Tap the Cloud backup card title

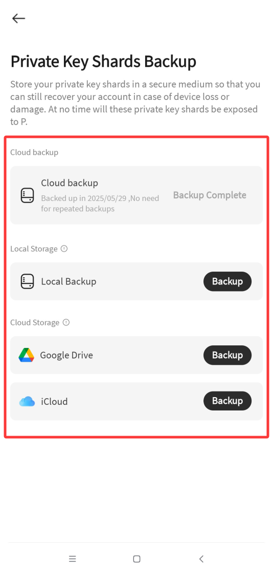(x=70, y=182)
